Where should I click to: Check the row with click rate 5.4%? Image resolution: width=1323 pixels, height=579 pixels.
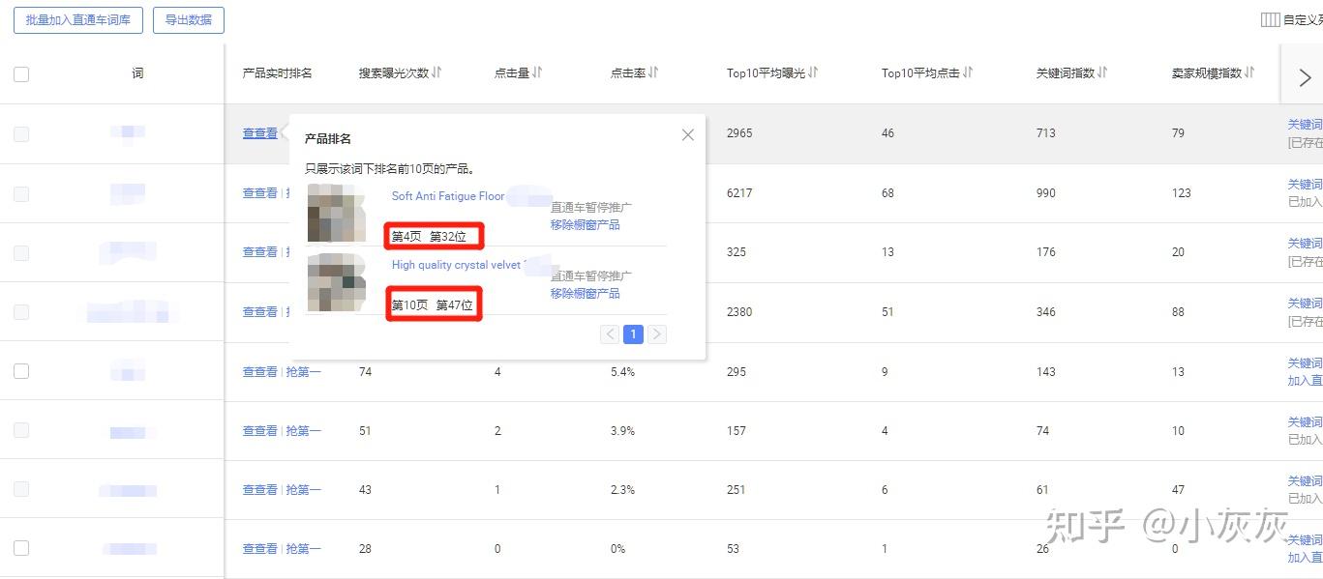[21, 371]
